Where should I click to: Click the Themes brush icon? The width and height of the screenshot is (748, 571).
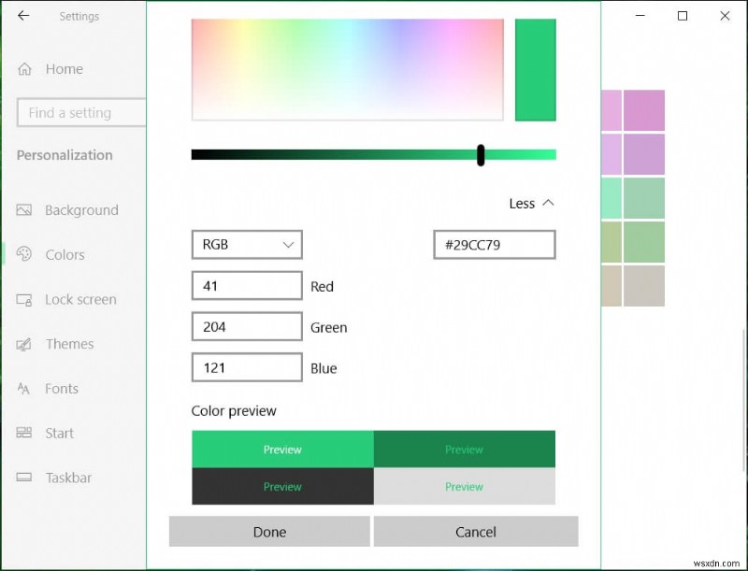tap(24, 344)
